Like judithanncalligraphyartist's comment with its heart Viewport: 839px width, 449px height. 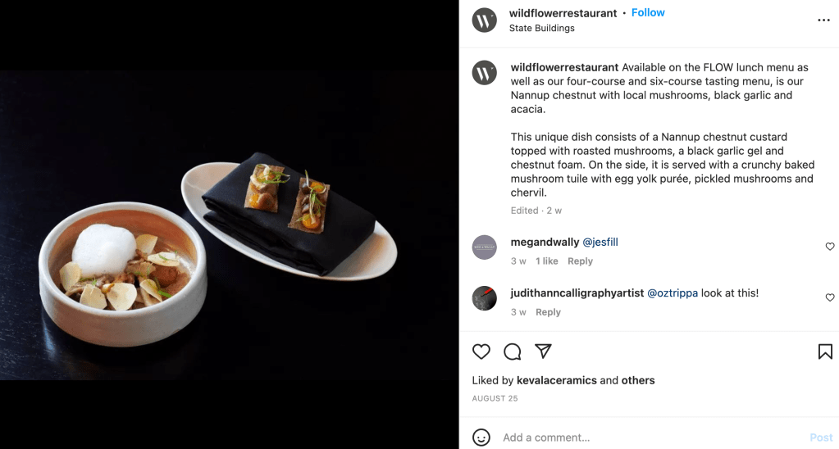click(830, 297)
